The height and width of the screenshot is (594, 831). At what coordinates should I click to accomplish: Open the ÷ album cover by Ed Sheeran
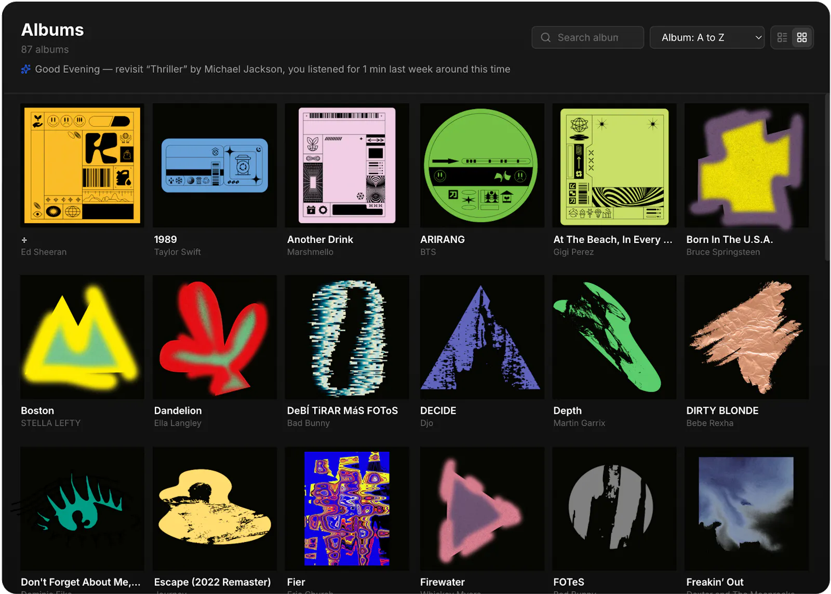pyautogui.click(x=82, y=165)
